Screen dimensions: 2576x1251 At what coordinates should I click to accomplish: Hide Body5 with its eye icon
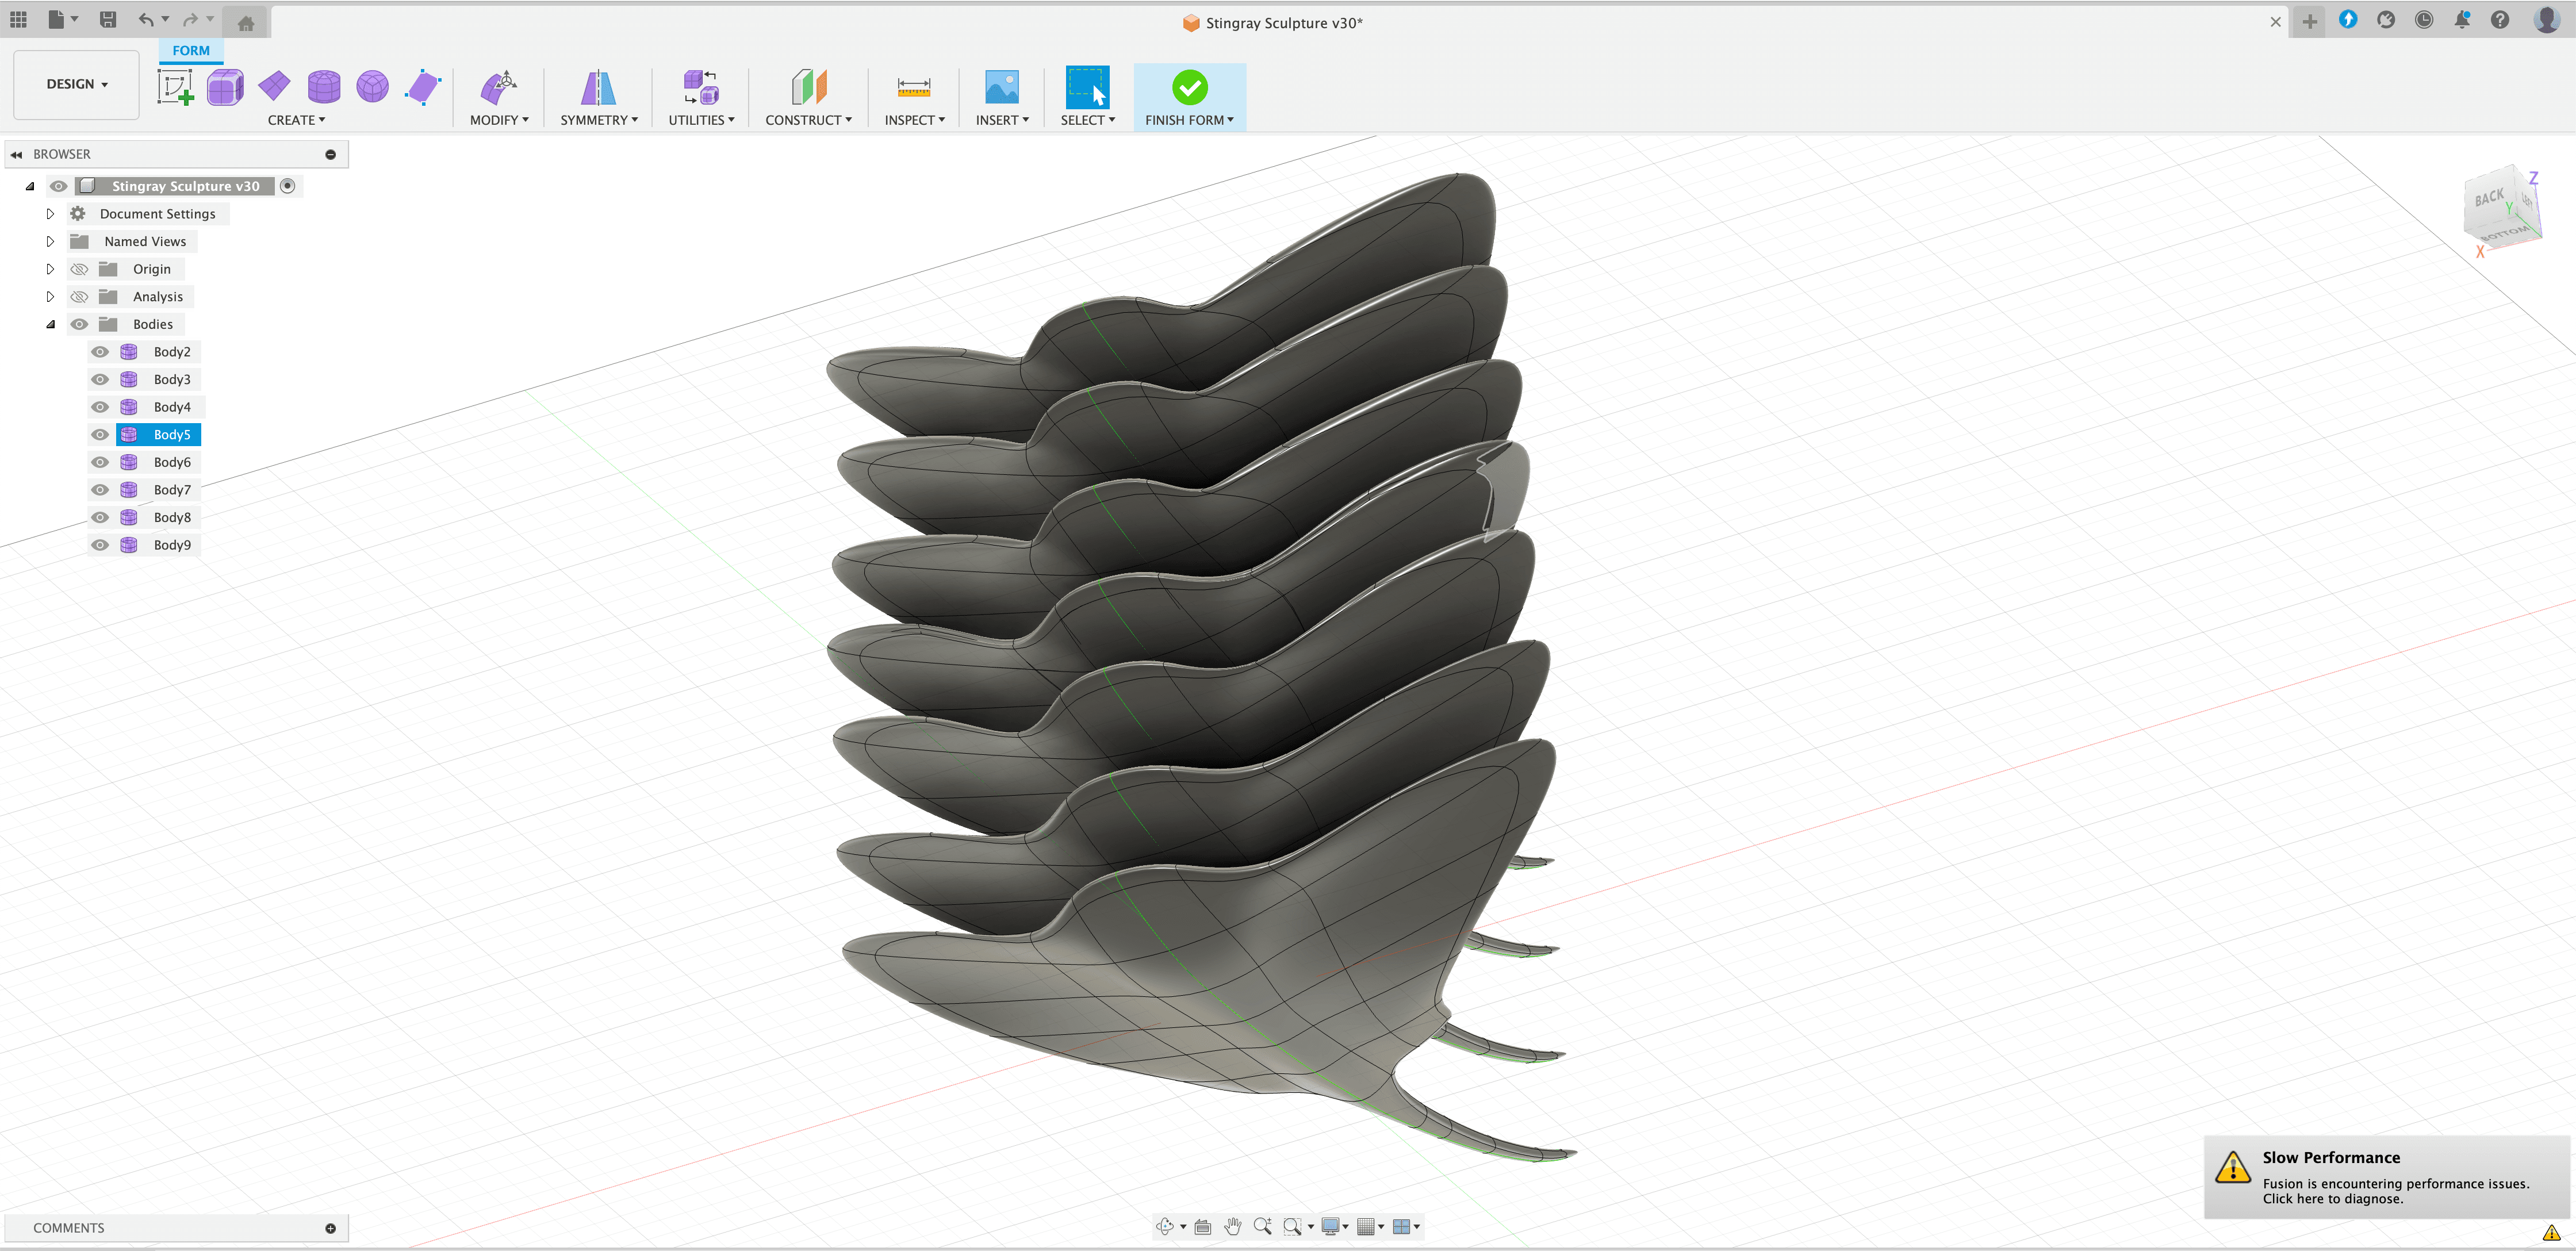click(x=100, y=435)
